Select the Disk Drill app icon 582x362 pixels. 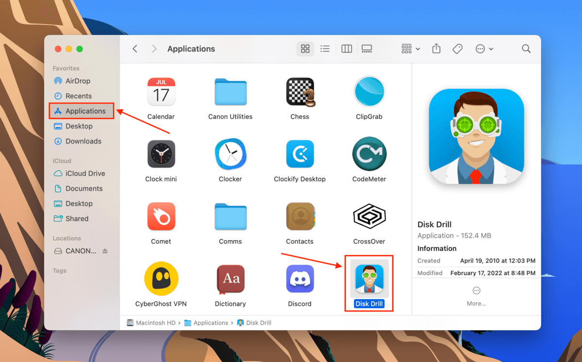click(x=369, y=279)
